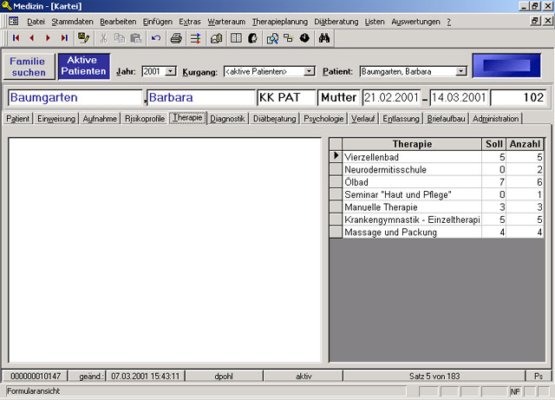Open the Jahr dropdown showing 2001

pyautogui.click(x=170, y=71)
